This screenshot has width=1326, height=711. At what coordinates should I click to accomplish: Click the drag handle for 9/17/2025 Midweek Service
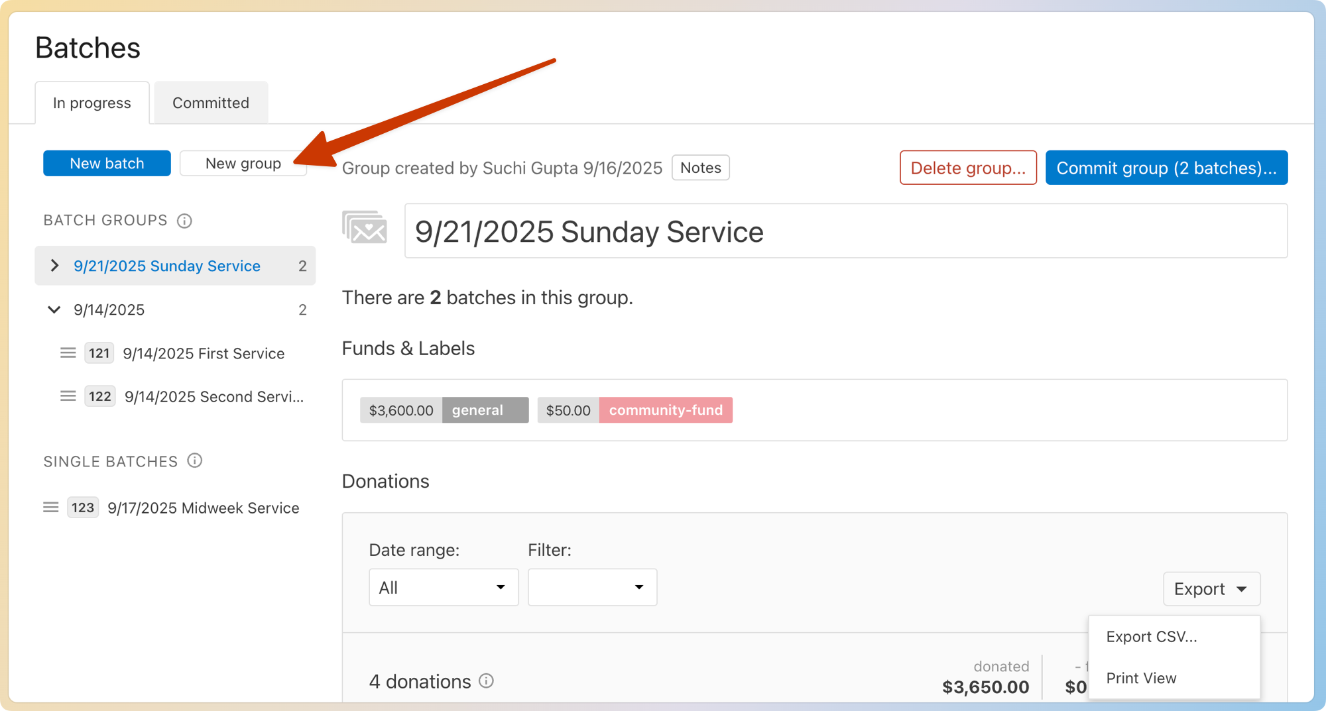pyautogui.click(x=51, y=507)
